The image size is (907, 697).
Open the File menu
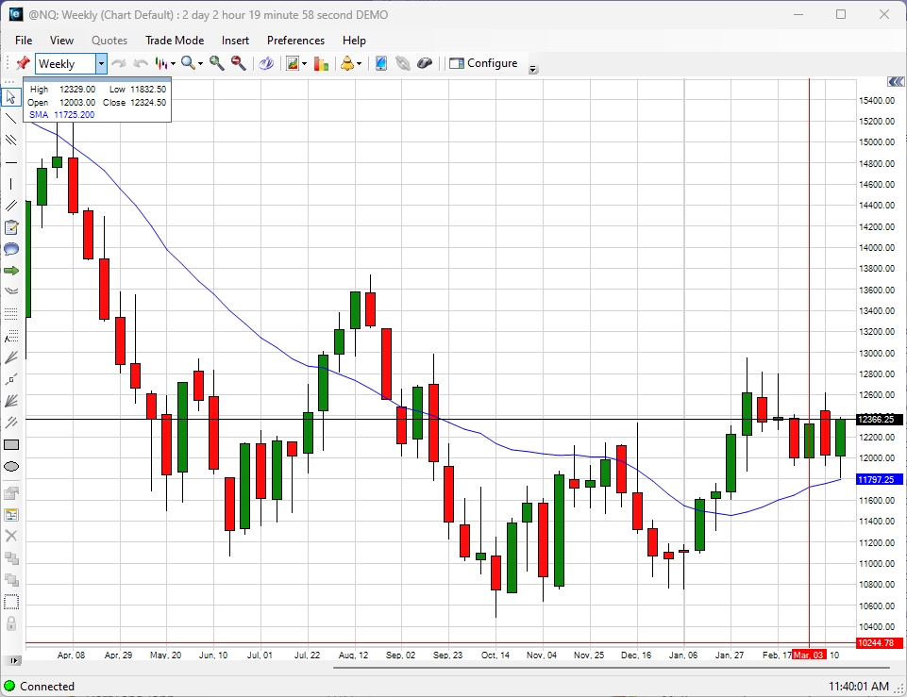point(24,41)
